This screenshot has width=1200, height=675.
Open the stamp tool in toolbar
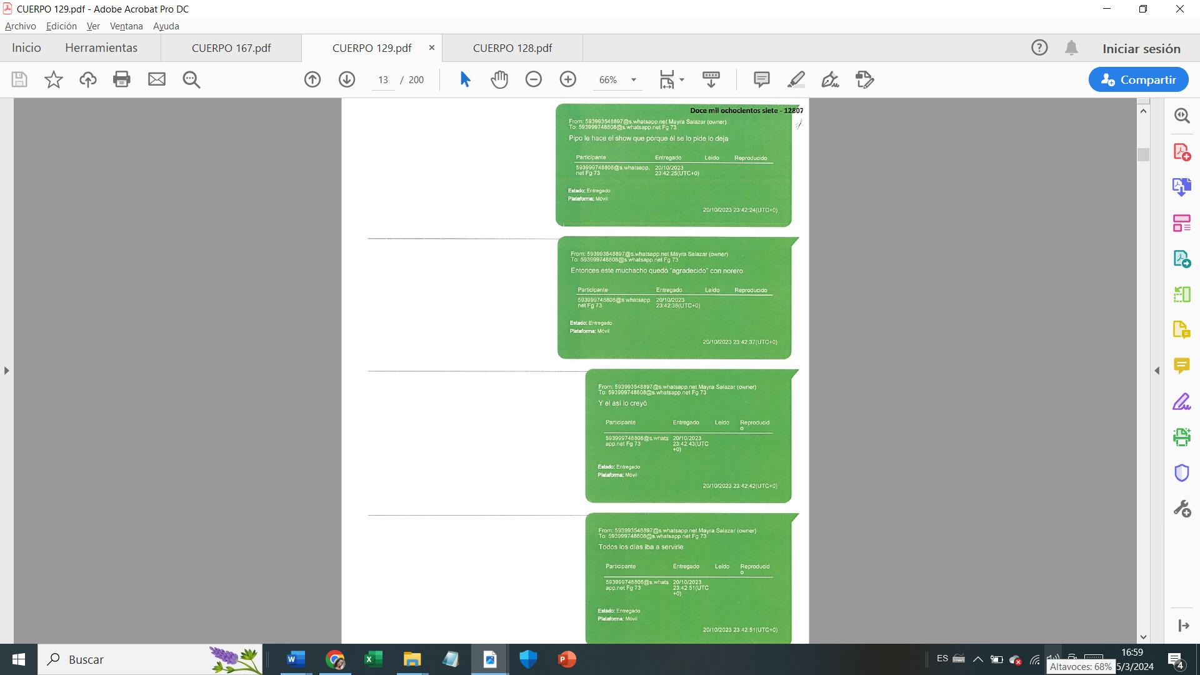pos(864,79)
